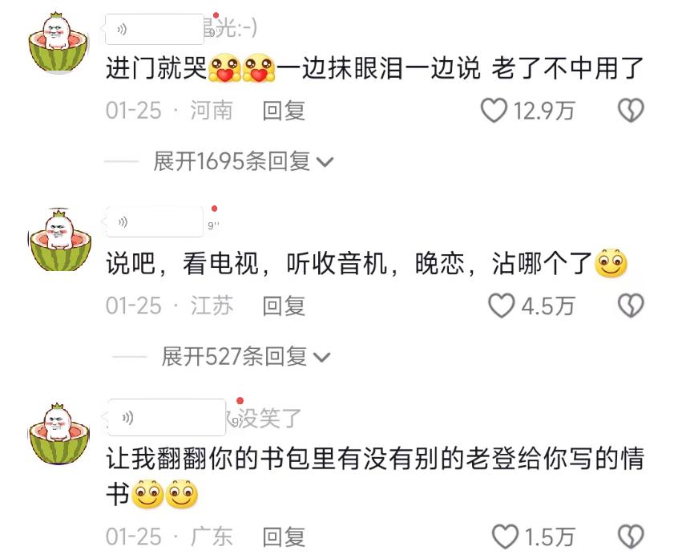
Task: Tap broken heart on the Guangdong comment
Action: tap(631, 537)
